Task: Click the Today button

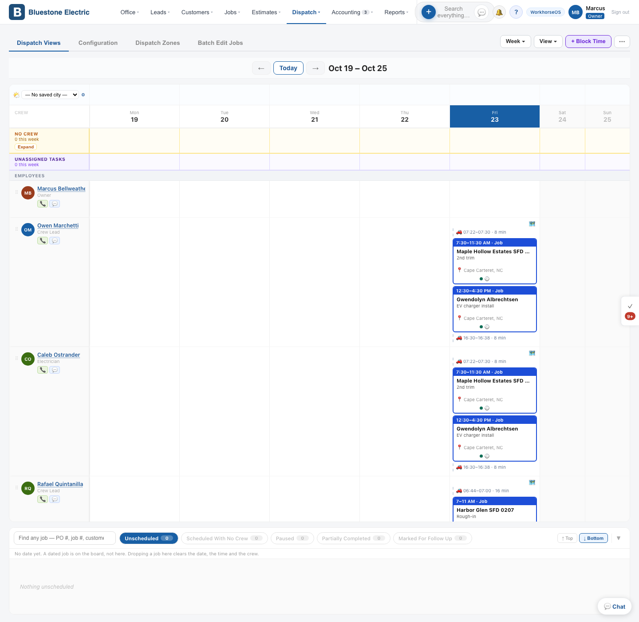Action: pyautogui.click(x=288, y=68)
